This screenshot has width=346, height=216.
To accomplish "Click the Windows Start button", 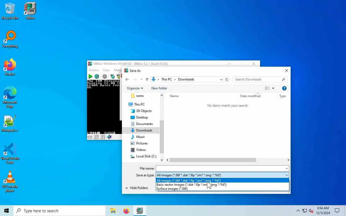I will click(x=6, y=211).
